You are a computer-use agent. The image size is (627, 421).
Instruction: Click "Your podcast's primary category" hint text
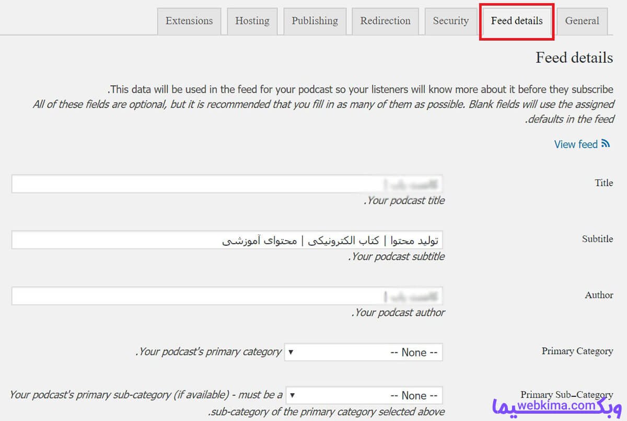(x=208, y=351)
